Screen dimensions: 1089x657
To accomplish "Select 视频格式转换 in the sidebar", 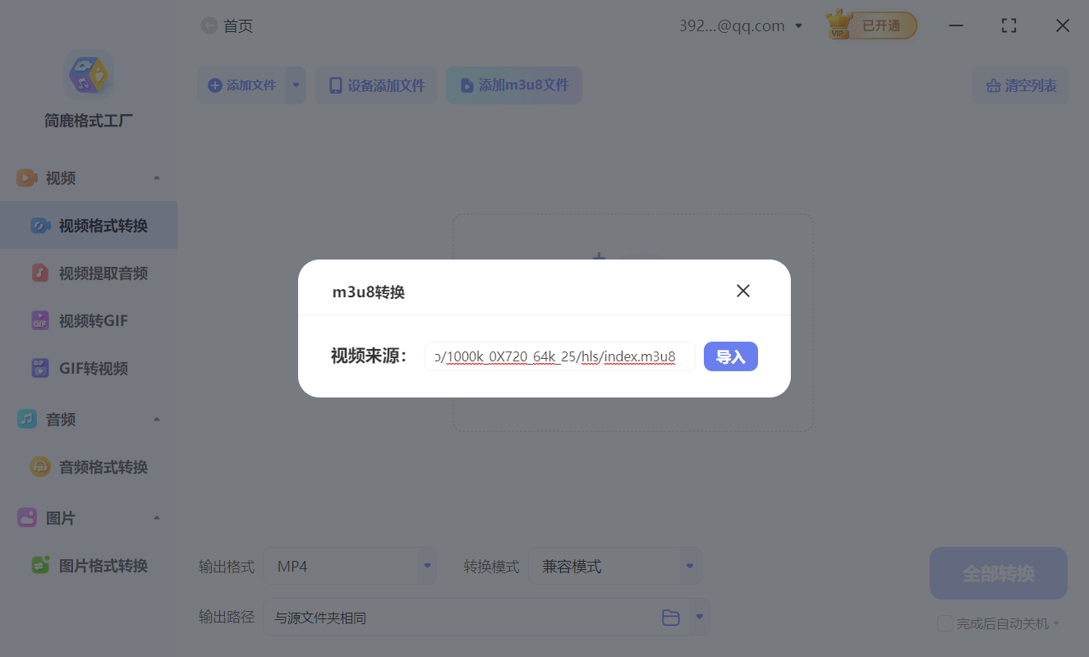I will (x=103, y=226).
